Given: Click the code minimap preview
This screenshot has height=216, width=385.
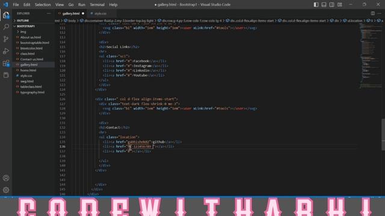Looking at the screenshot, I should [x=371, y=56].
